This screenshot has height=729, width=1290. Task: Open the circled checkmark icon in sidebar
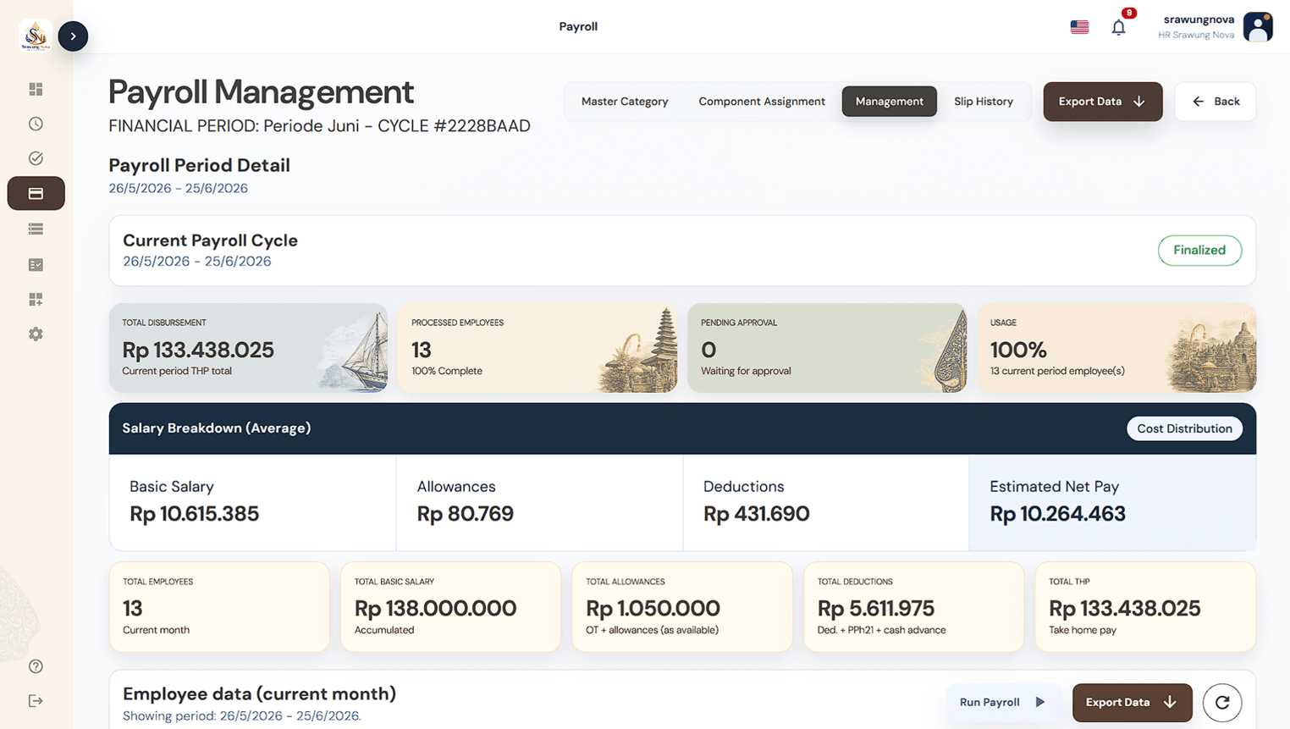(36, 158)
